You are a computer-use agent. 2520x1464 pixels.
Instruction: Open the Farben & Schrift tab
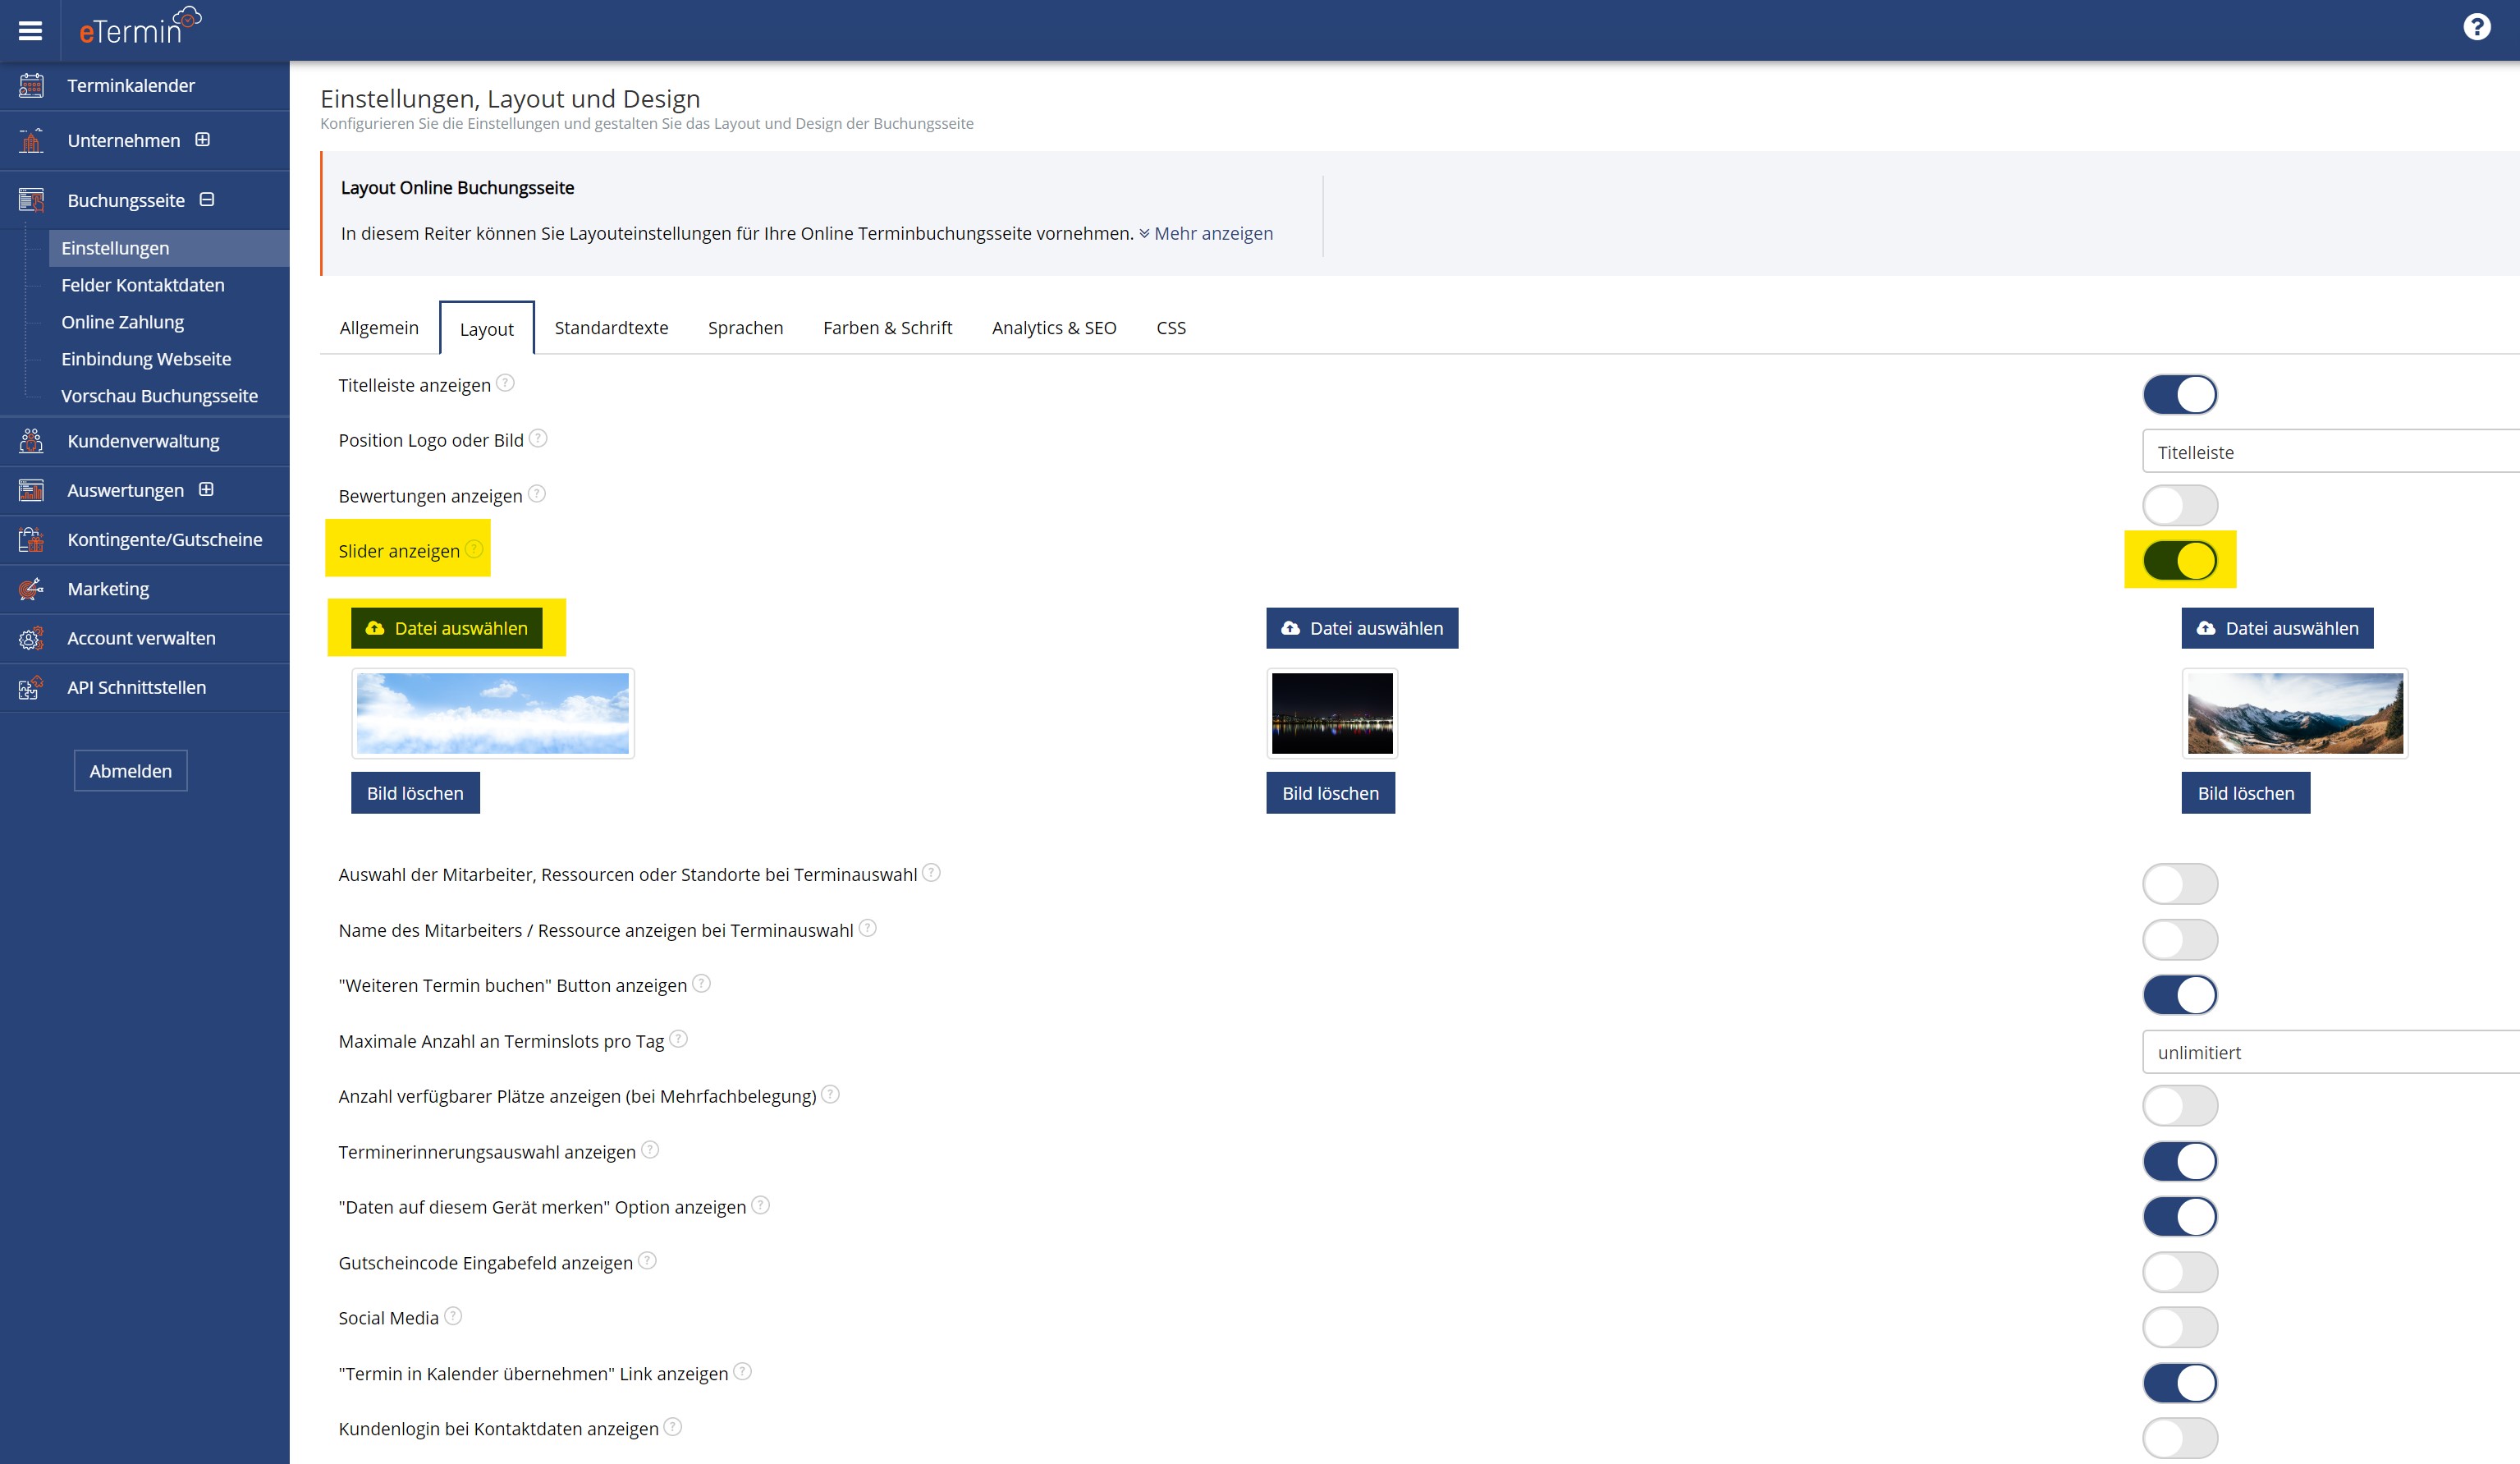pos(888,328)
